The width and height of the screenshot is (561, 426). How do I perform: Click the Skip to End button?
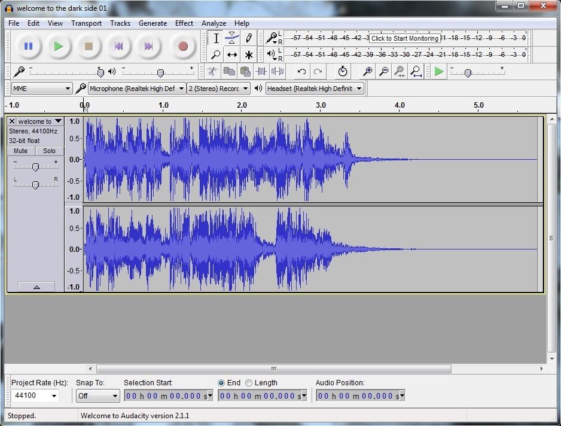tap(148, 46)
